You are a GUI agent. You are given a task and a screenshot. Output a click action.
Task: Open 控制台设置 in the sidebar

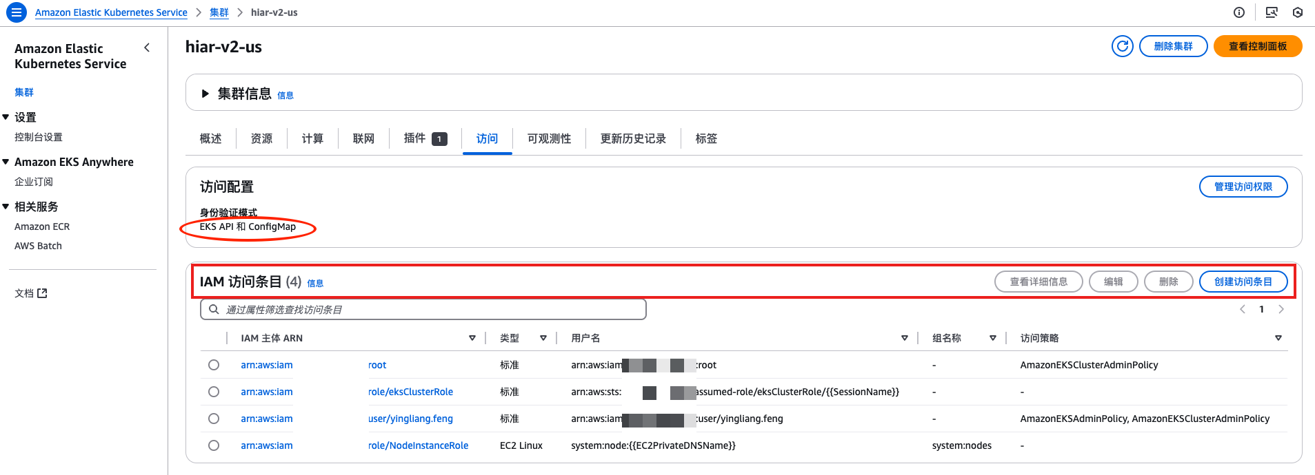click(39, 137)
